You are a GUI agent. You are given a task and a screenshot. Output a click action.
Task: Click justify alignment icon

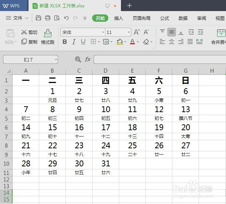190,42
